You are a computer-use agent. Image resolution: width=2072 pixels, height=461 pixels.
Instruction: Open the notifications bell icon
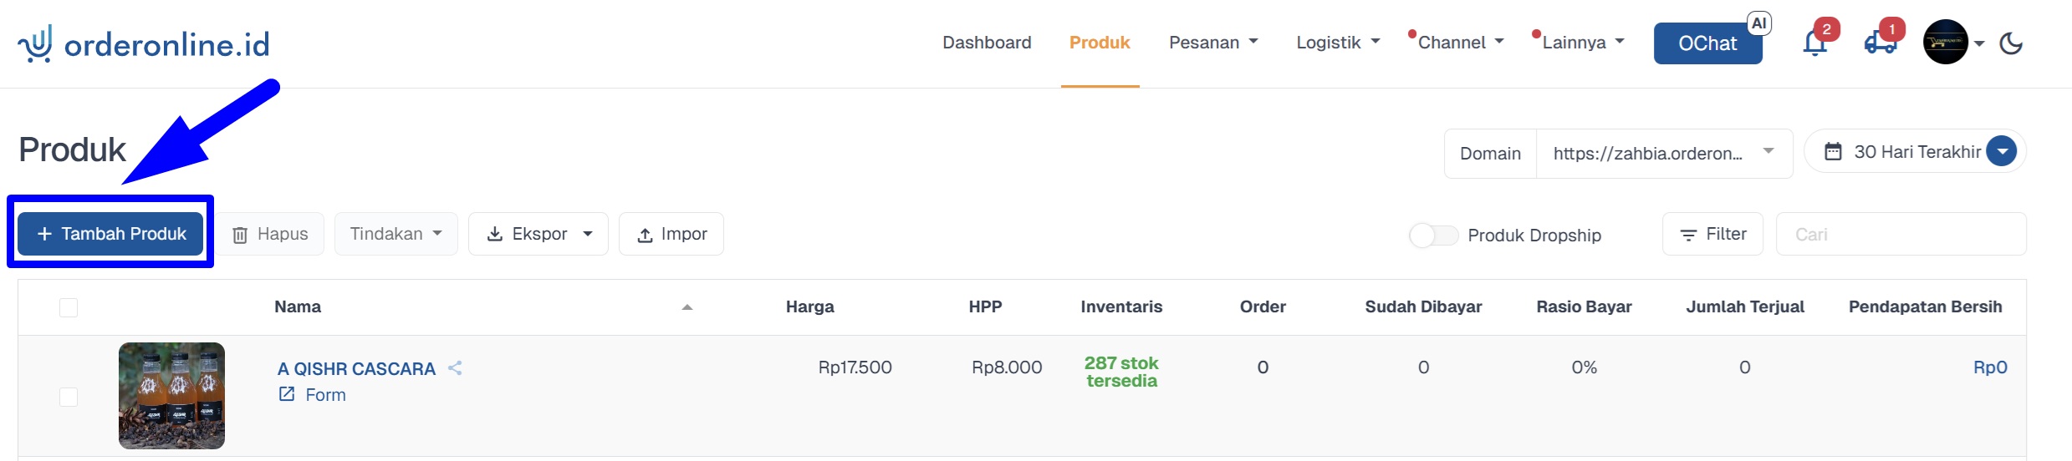click(x=1814, y=43)
